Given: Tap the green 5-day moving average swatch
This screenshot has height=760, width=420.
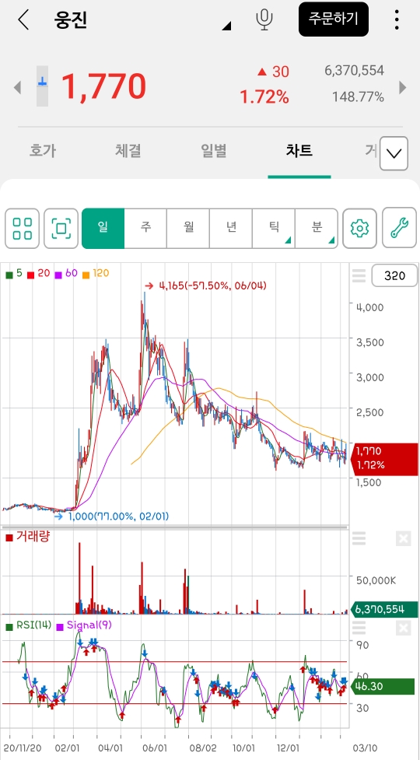Looking at the screenshot, I should (x=9, y=275).
